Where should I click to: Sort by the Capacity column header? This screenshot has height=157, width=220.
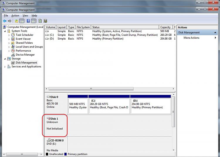coord(165,27)
